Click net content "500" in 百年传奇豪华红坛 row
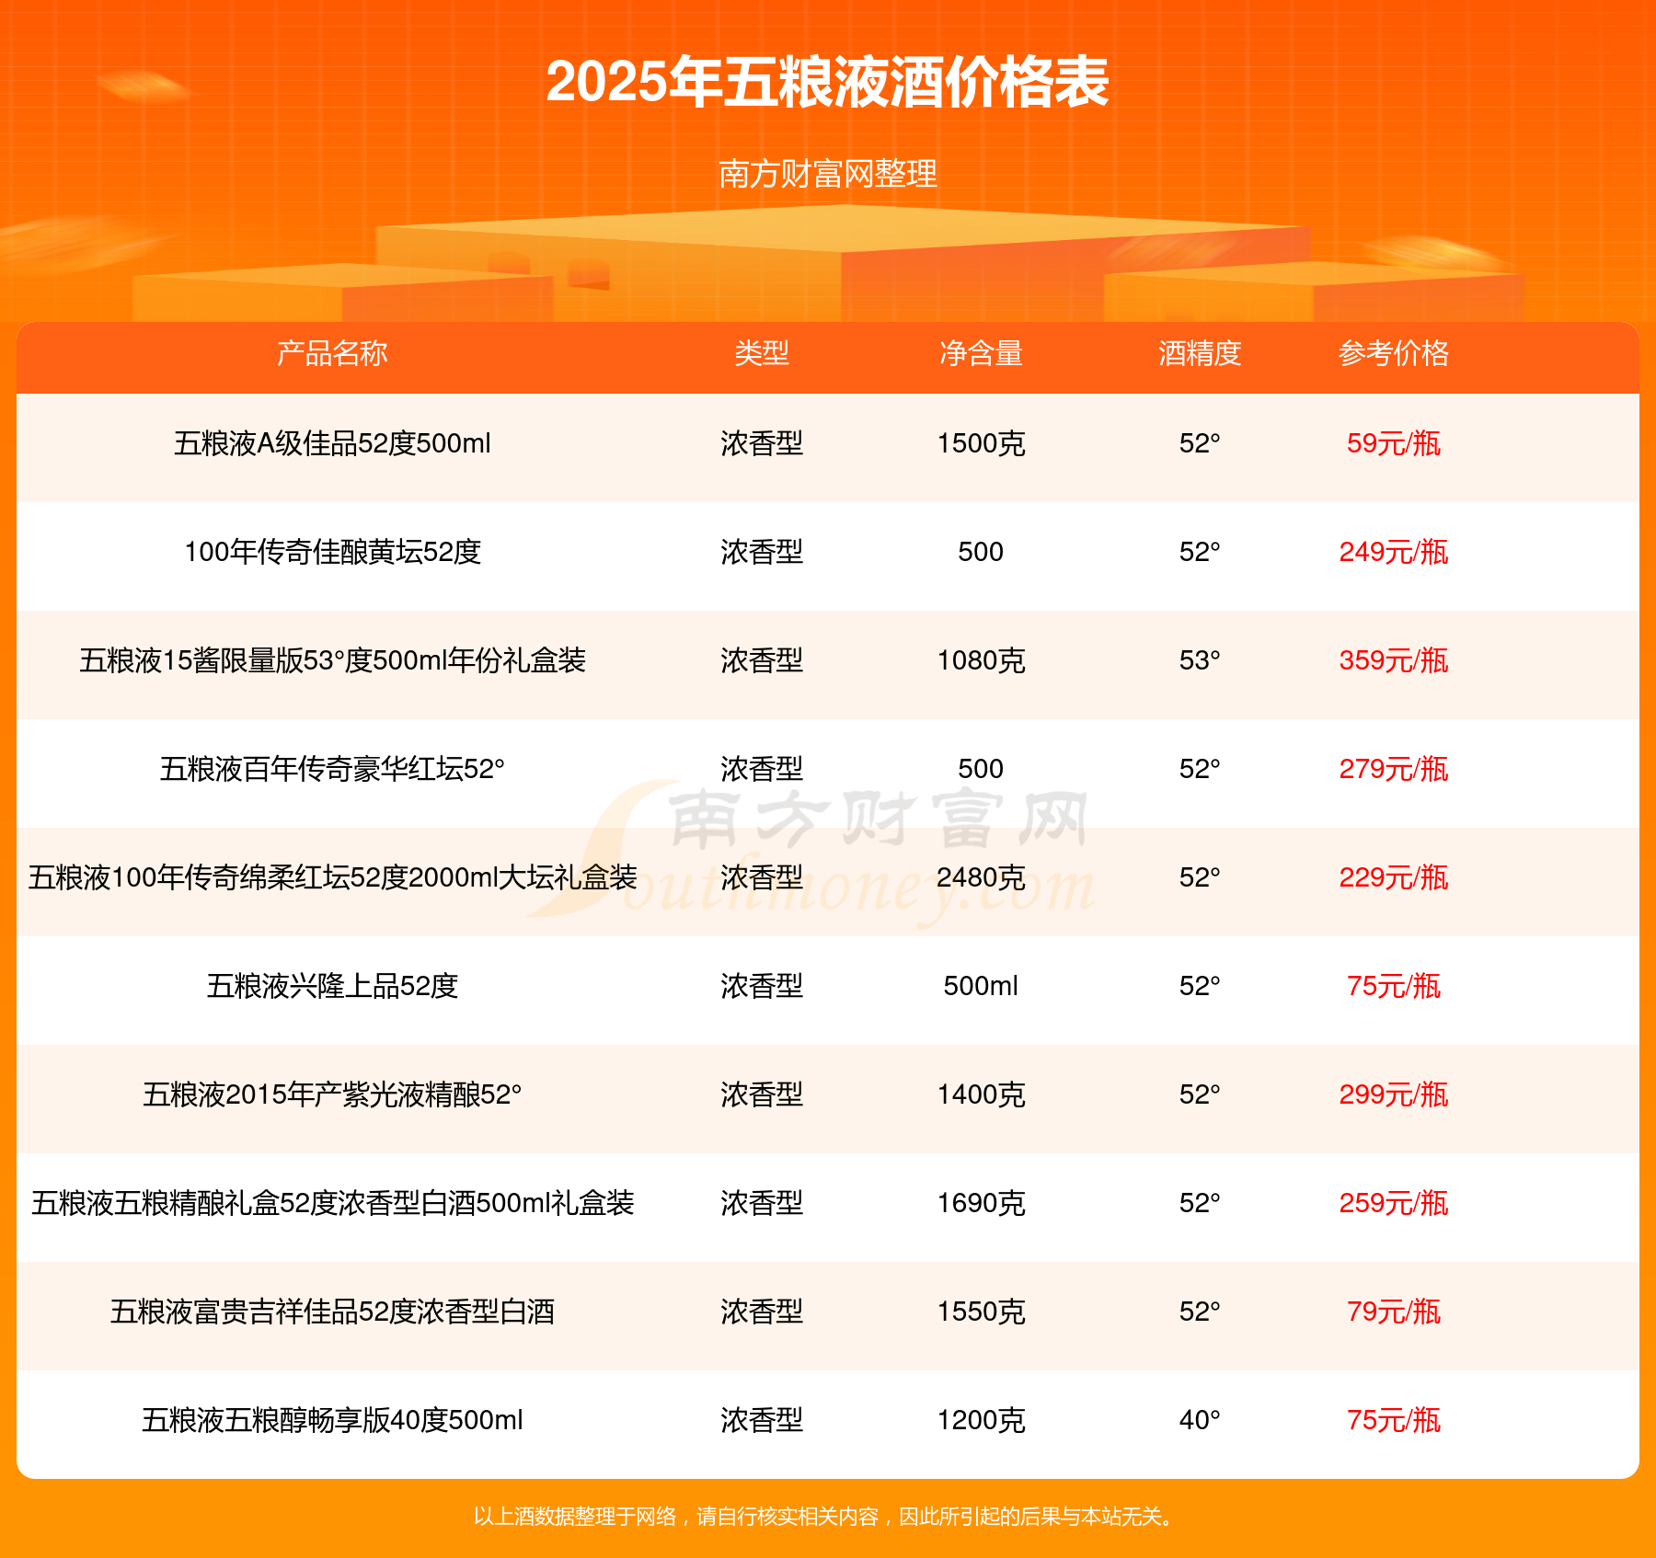 click(981, 769)
